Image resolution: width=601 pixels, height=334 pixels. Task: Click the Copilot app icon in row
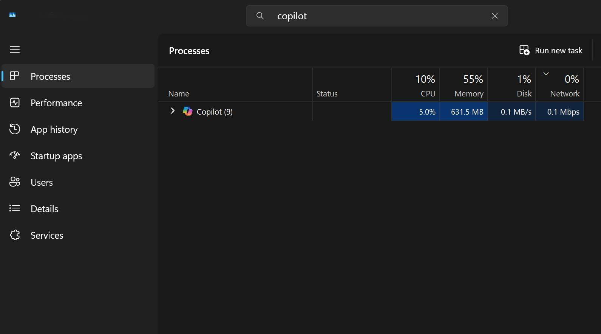[x=188, y=112]
